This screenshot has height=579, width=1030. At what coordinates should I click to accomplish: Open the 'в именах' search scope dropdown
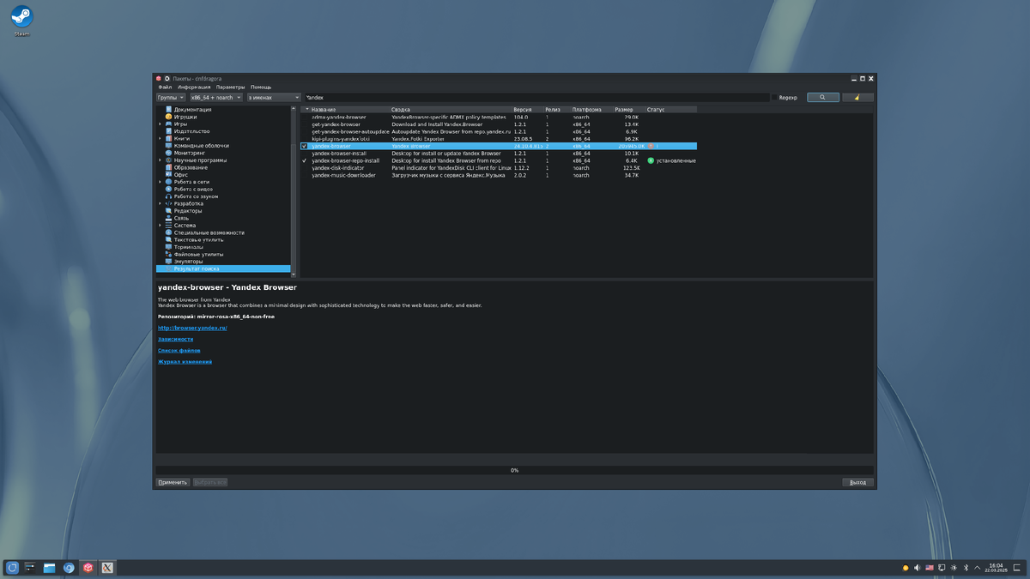click(x=274, y=98)
